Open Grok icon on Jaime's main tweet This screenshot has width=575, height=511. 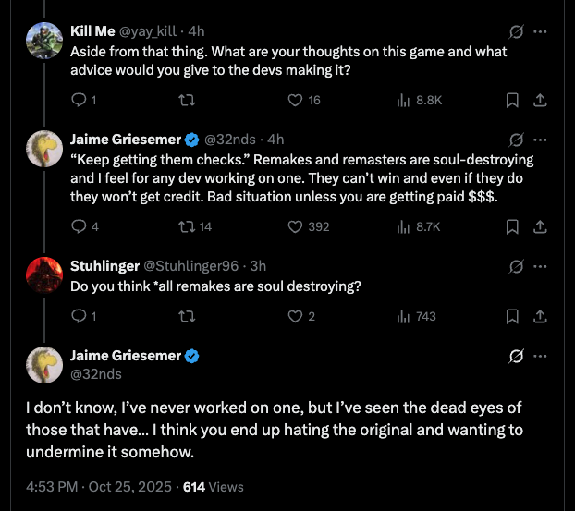517,357
